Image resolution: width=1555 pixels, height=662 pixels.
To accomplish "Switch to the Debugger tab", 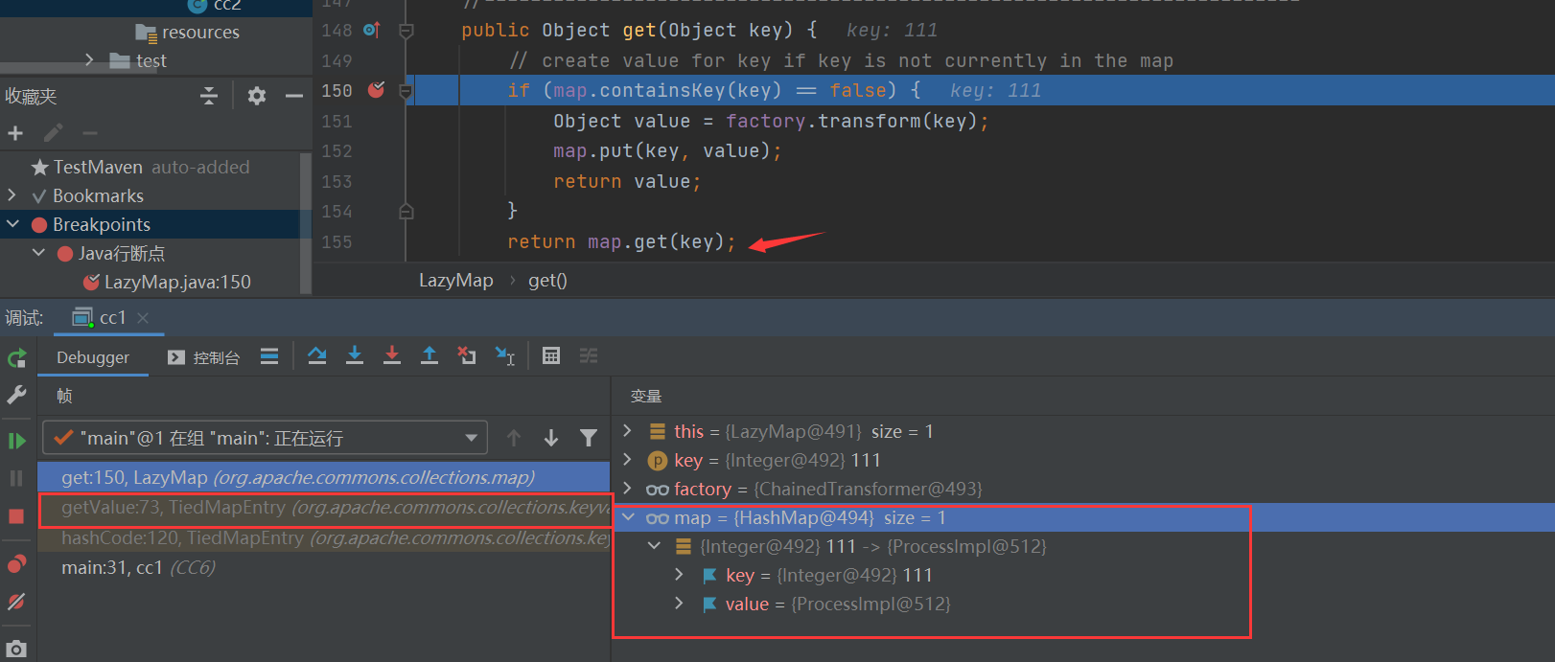I will click(x=93, y=357).
